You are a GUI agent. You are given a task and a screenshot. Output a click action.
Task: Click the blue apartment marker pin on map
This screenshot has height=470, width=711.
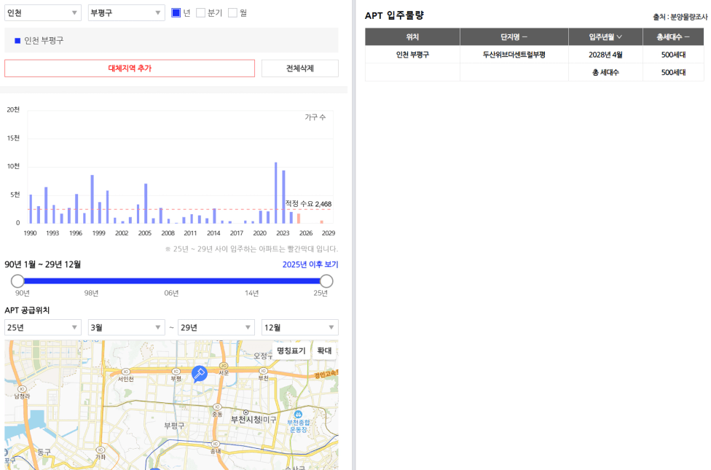pyautogui.click(x=199, y=373)
